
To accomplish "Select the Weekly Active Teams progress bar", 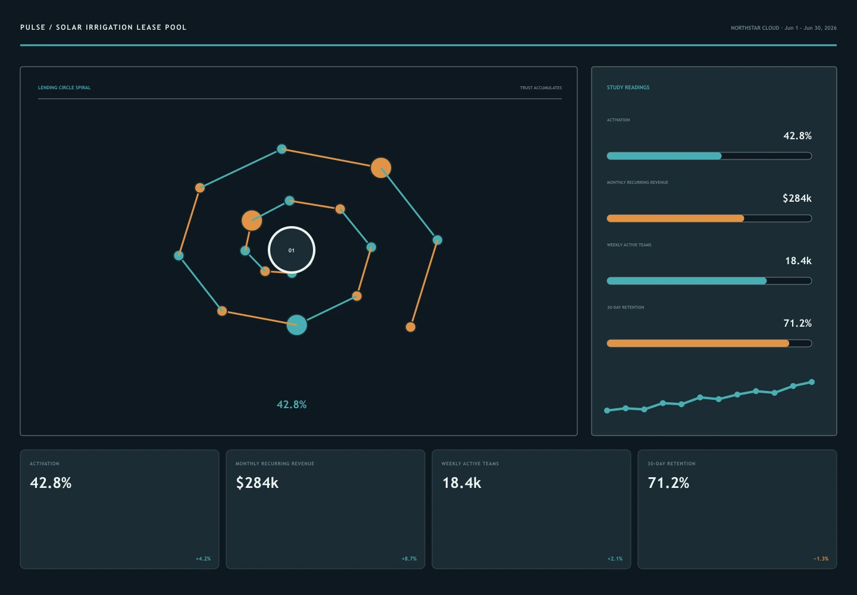I will (x=709, y=281).
